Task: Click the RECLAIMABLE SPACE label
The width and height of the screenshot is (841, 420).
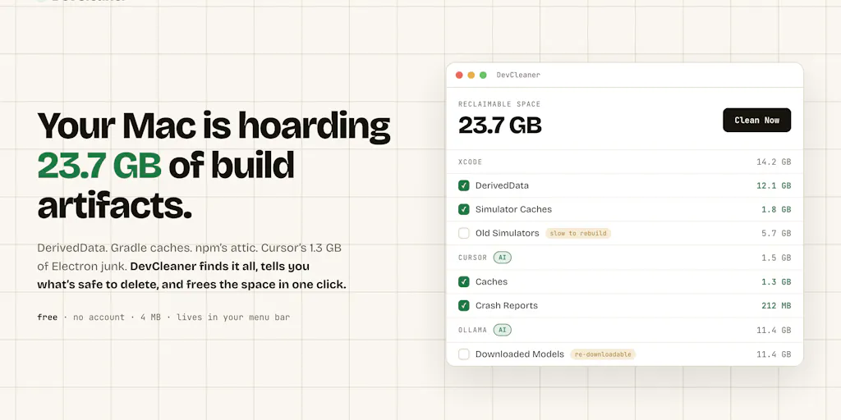Action: (x=499, y=104)
